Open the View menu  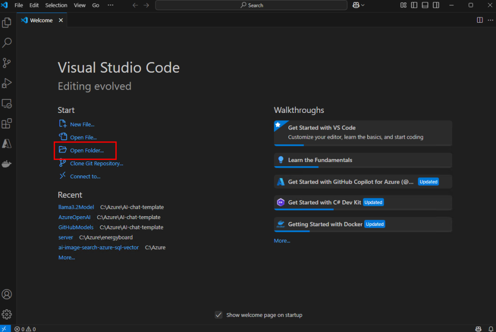(x=80, y=5)
